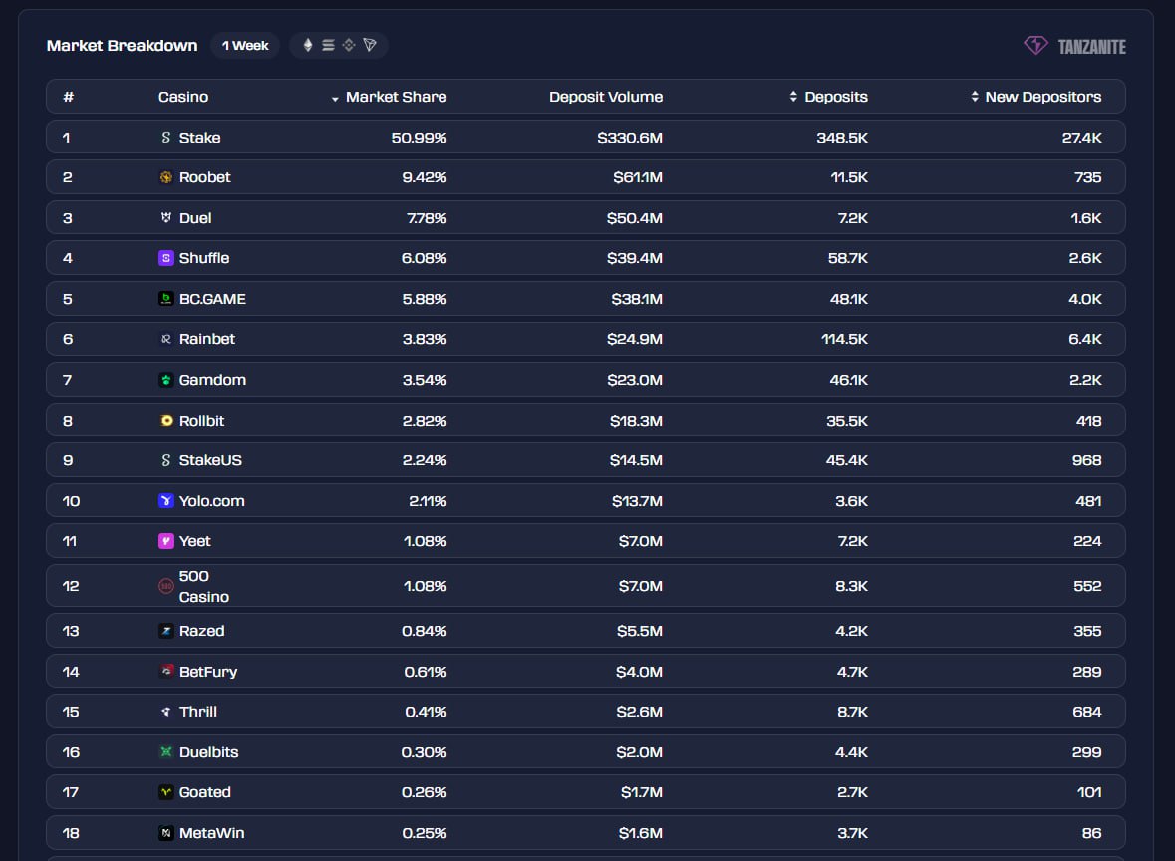The width and height of the screenshot is (1175, 861).
Task: Sort by New Depositors column
Action: tap(1042, 97)
